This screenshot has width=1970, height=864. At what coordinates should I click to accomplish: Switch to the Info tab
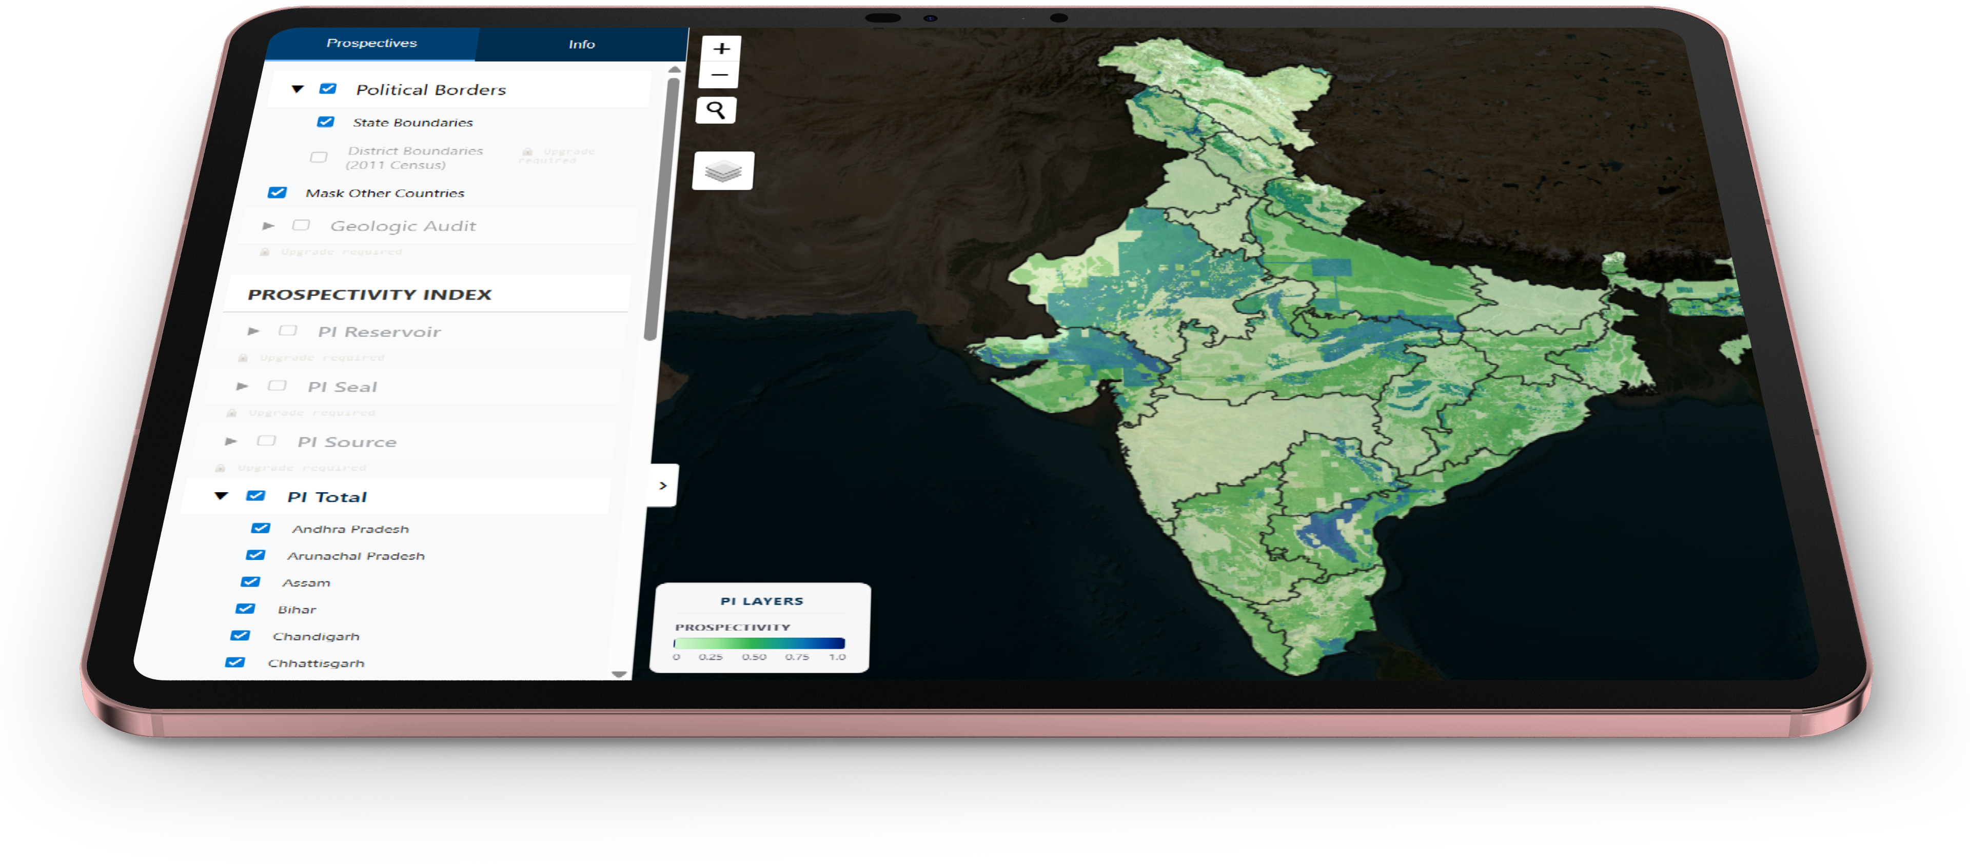pos(581,44)
